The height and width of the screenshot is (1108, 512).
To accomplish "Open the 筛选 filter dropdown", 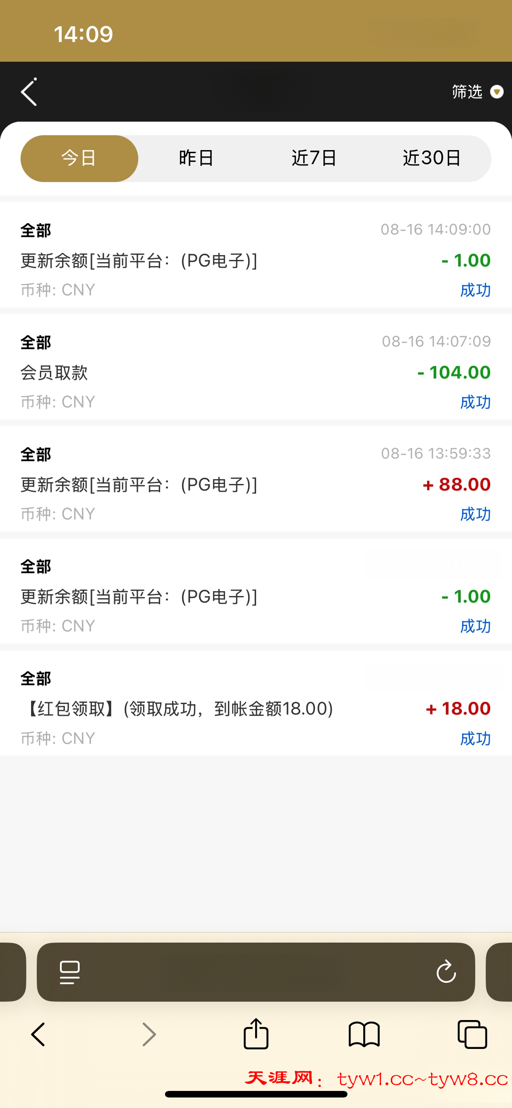I will (x=467, y=92).
